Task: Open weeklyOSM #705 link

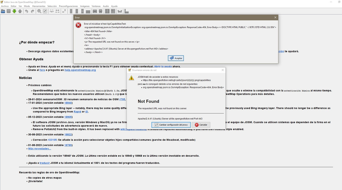Action: [122, 99]
